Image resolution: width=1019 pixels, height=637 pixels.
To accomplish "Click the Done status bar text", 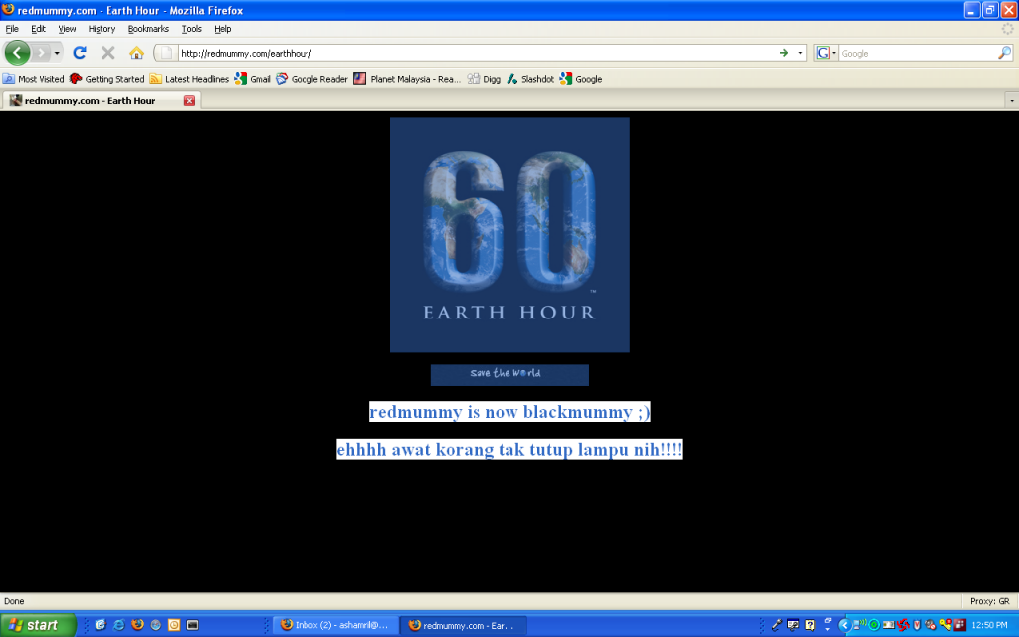I will click(x=14, y=601).
